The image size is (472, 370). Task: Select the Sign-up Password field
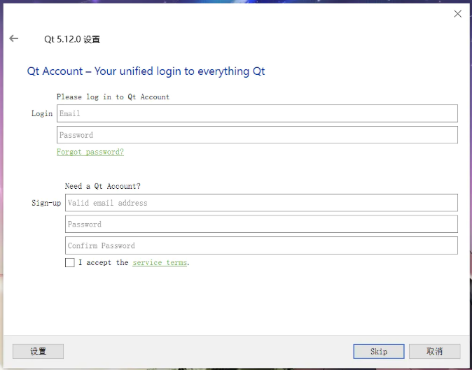click(x=261, y=224)
